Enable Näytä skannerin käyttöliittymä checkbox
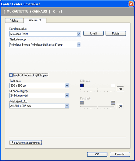The image size is (135, 161). point(11,75)
